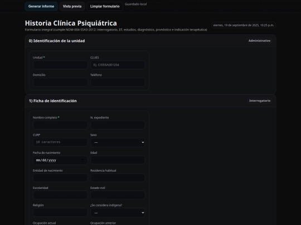Viewport: 301px width, 225px height.
Task: Focus the CURP input field
Action: [60, 142]
